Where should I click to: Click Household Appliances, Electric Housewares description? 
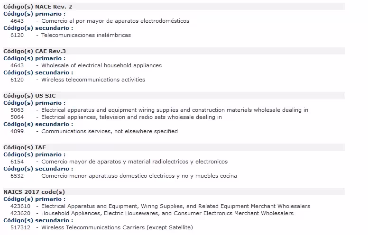pyautogui.click(x=167, y=213)
